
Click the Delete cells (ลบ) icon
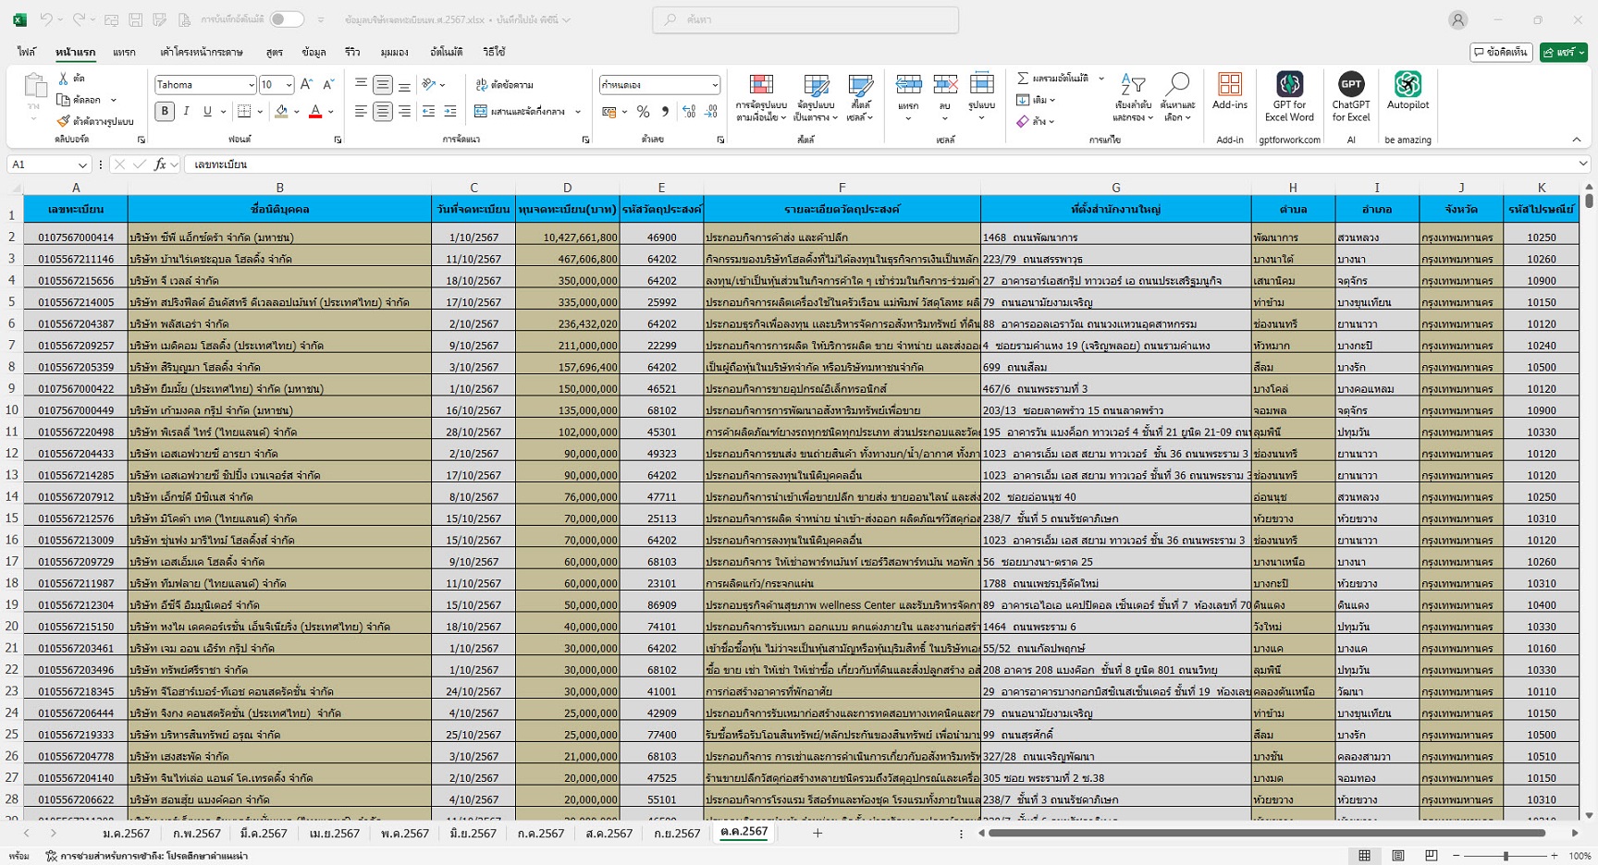tap(945, 84)
